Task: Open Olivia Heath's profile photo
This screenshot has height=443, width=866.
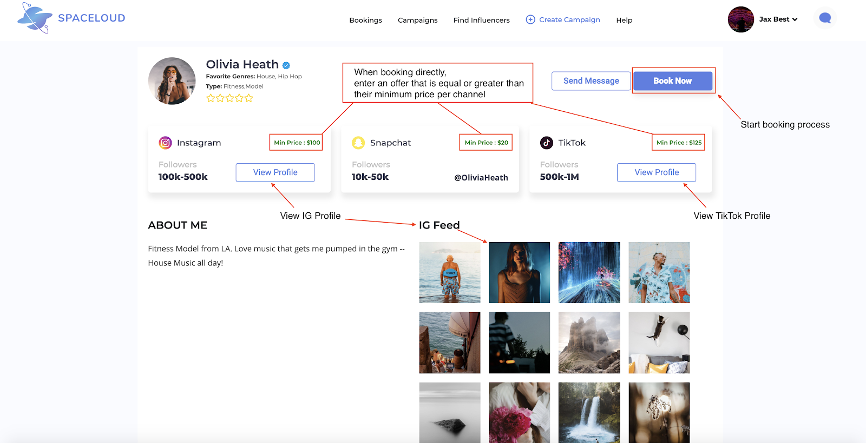Action: pyautogui.click(x=172, y=81)
